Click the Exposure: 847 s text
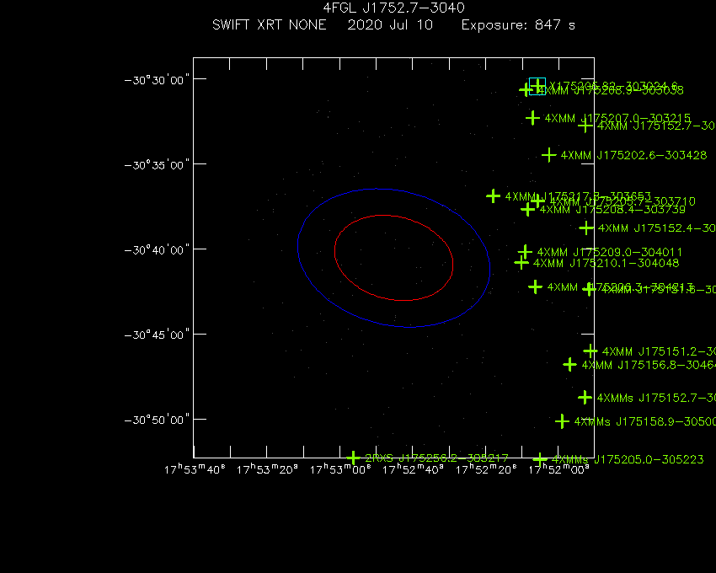Screen dimensions: 716x573 (x=518, y=24)
